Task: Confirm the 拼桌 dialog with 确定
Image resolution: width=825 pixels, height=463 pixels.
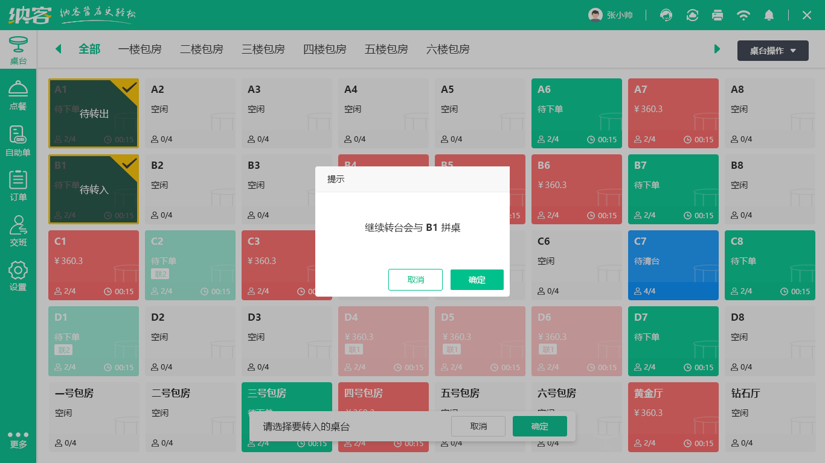Action: [x=477, y=280]
